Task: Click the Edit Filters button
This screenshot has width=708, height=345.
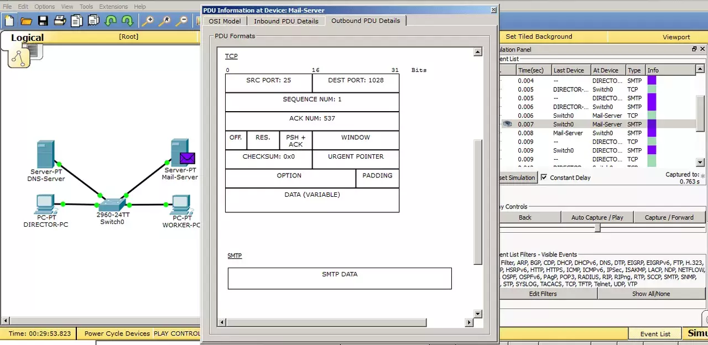Action: [x=543, y=294]
